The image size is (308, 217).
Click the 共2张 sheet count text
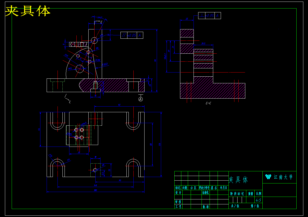pos(235,206)
